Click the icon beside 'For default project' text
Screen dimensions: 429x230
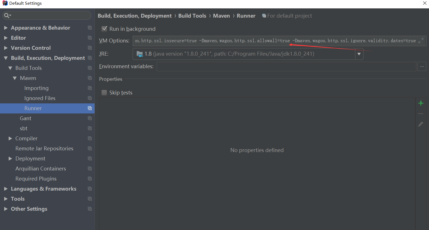click(264, 16)
